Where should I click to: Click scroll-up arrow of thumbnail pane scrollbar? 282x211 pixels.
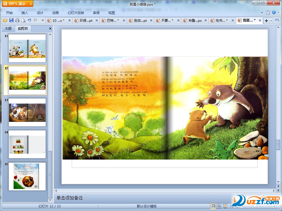click(50, 34)
